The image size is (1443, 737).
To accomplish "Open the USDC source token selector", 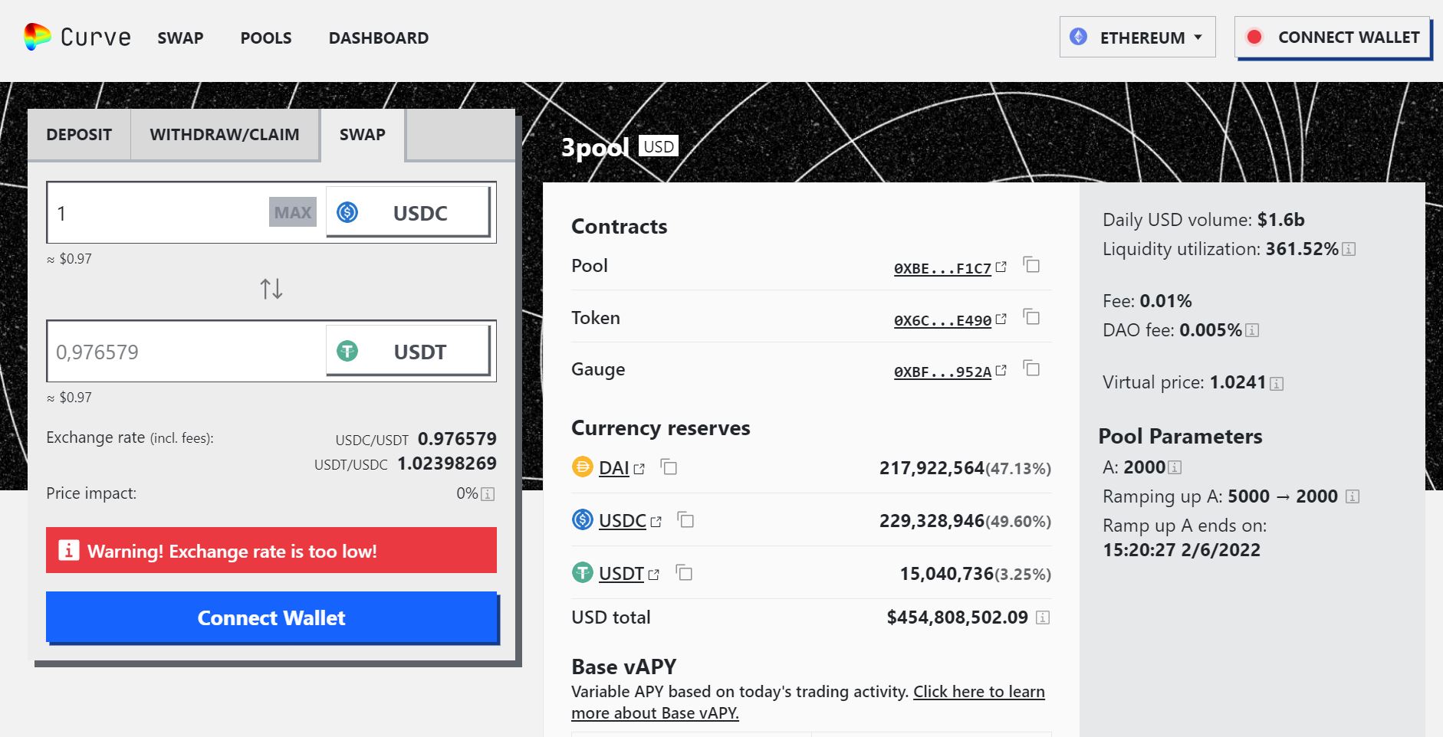I will [408, 212].
